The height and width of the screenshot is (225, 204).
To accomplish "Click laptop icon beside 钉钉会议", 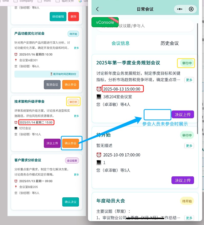I will coord(16,128).
